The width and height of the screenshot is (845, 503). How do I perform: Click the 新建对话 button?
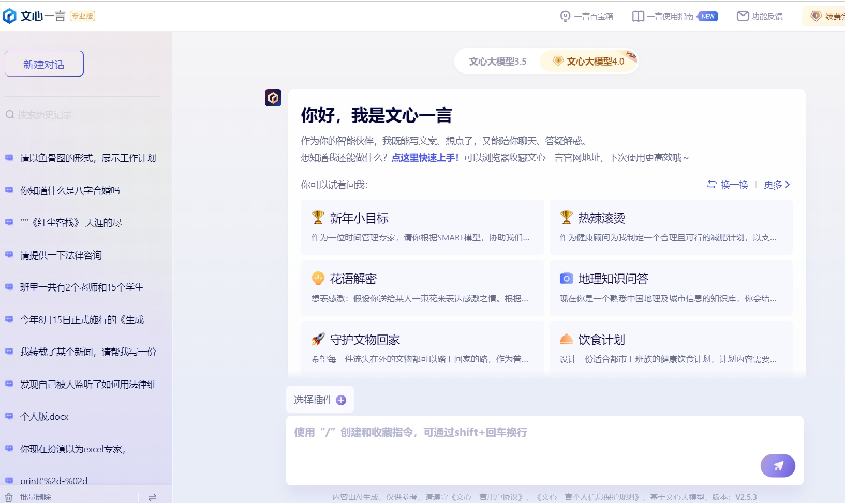coord(44,64)
